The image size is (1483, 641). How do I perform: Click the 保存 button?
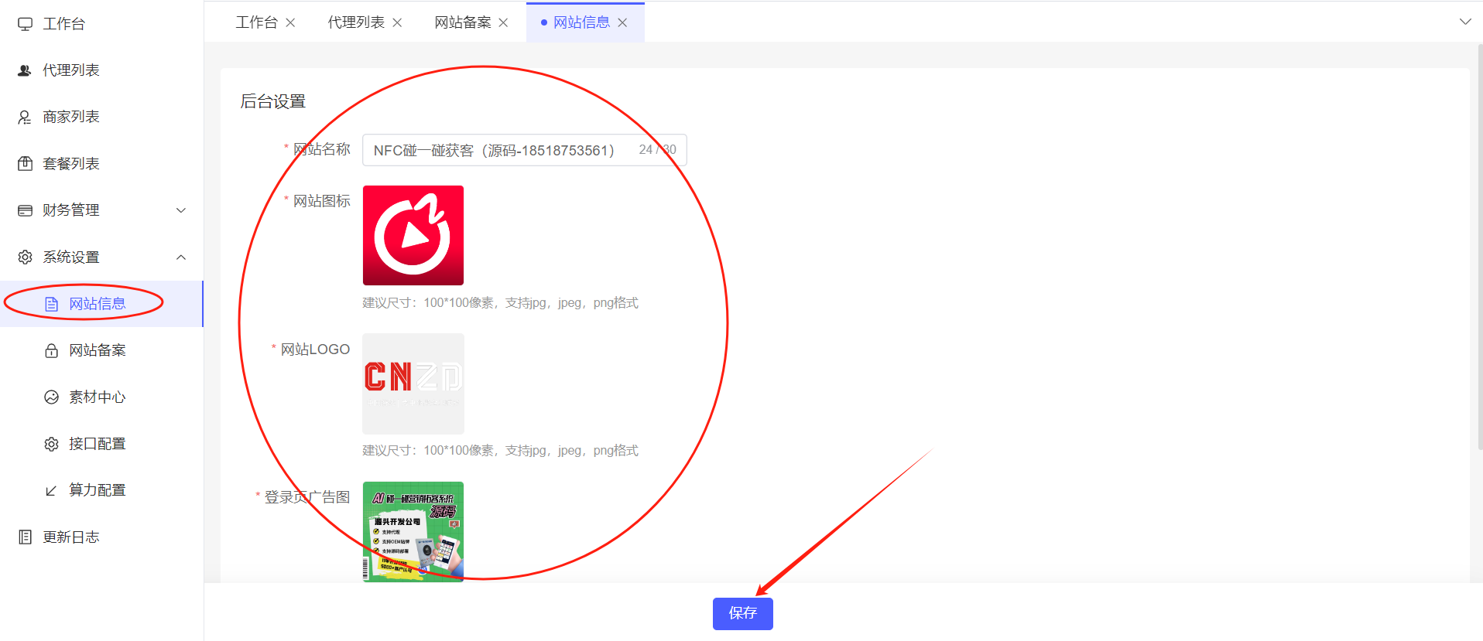tap(742, 613)
